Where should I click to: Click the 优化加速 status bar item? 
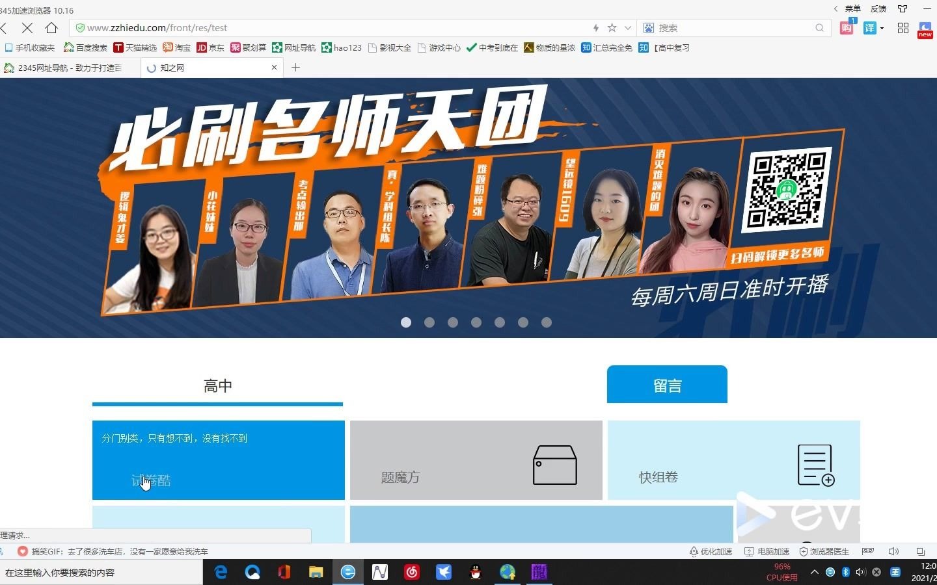[x=711, y=551]
